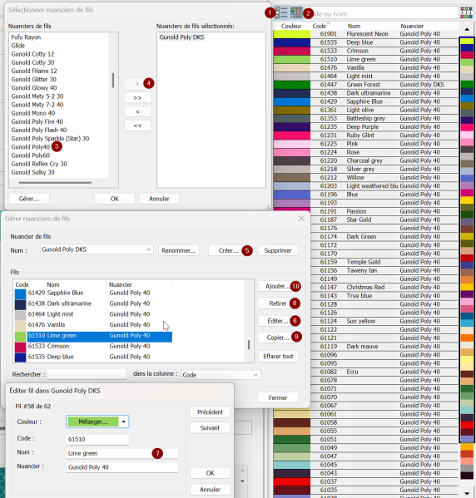This screenshot has height=498, width=476.
Task: Select Green Forest 61447 row in thread panel
Action: tap(365, 85)
